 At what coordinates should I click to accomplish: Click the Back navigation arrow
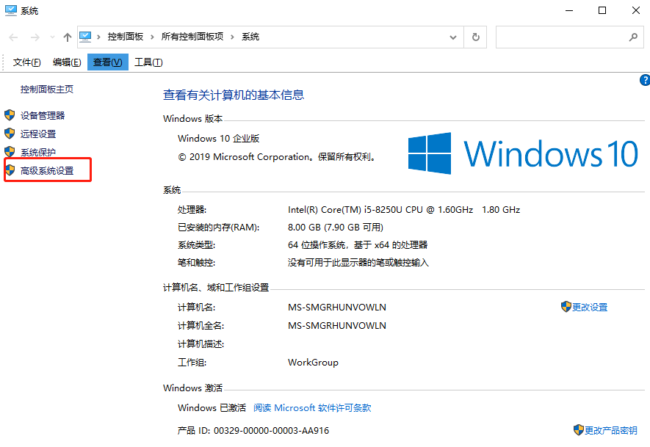(x=13, y=37)
